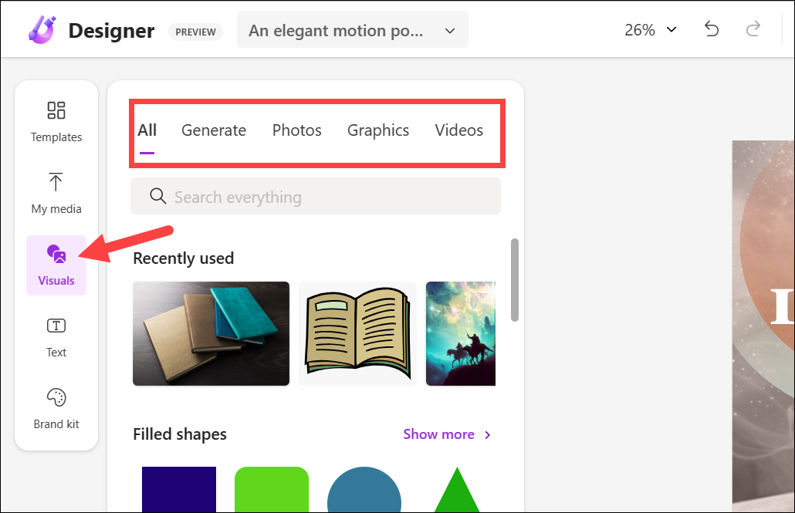
Task: Switch to the Graphics tab
Action: (377, 131)
